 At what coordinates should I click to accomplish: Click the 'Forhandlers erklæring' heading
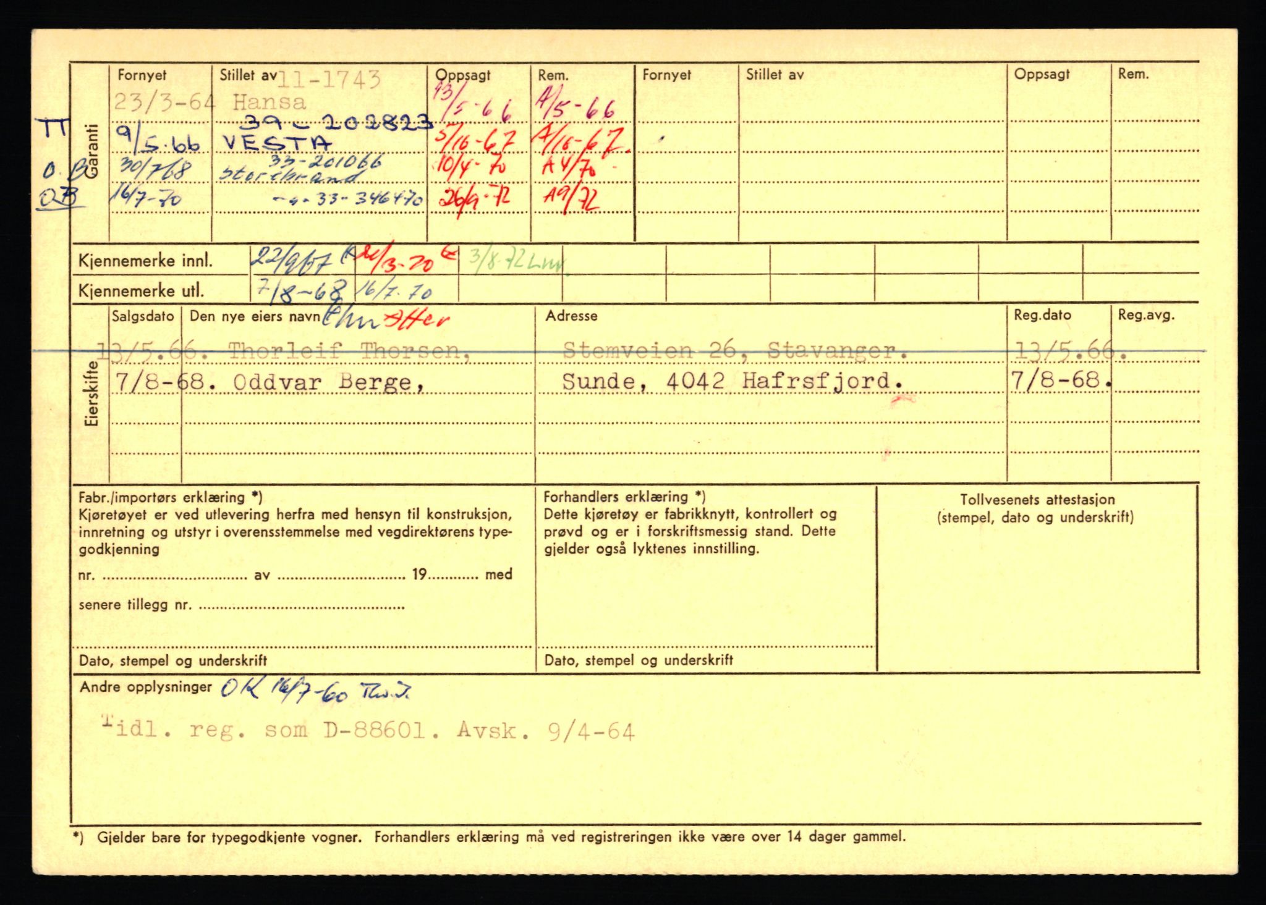[624, 497]
